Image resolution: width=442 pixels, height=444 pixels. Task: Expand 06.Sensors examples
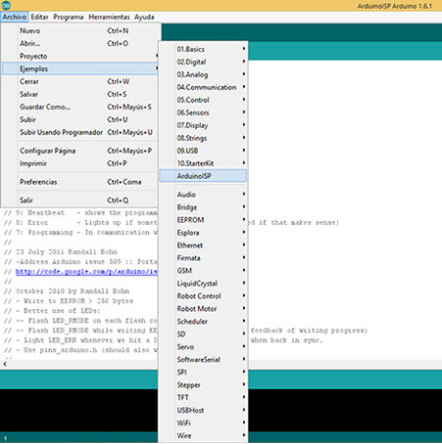click(x=203, y=112)
